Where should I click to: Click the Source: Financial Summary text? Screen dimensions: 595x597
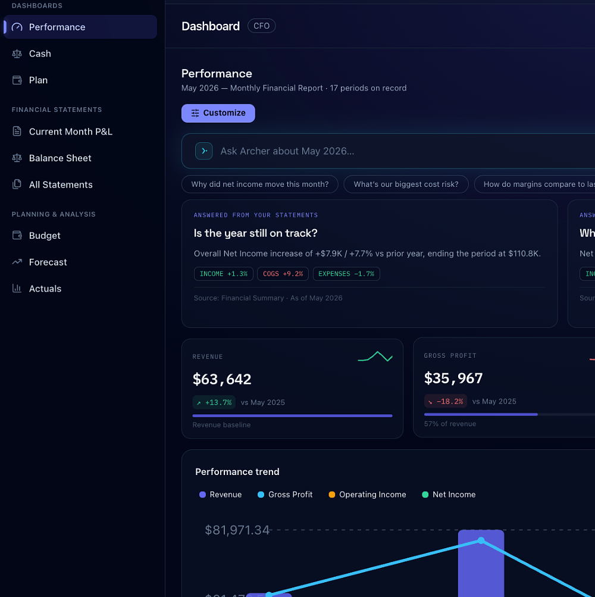268,298
